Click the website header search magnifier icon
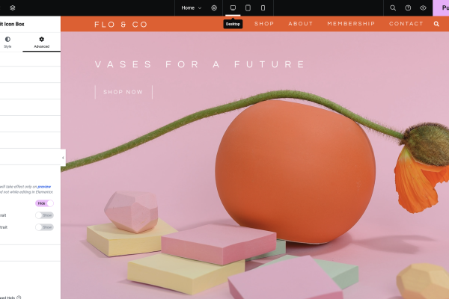This screenshot has width=449, height=299. [436, 24]
